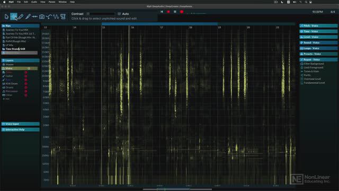Viewport: 339px width, 191px height.
Task: Adjust the Contrast slider
Action: 101,14
